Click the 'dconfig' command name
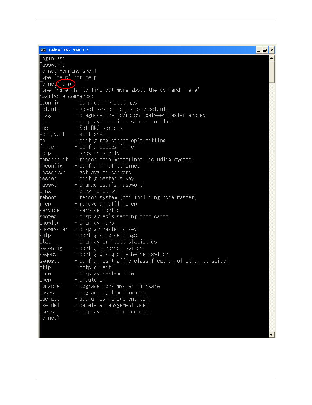The height and width of the screenshot is (405, 312). (50, 103)
